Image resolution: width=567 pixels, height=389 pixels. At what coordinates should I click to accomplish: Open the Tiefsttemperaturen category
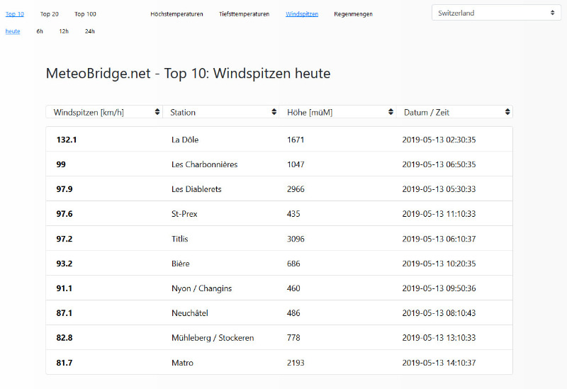click(x=245, y=14)
